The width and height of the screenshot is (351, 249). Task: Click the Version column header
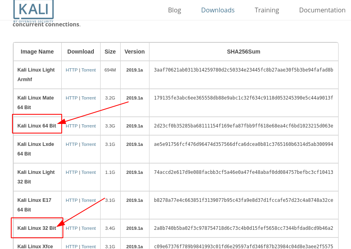135,52
